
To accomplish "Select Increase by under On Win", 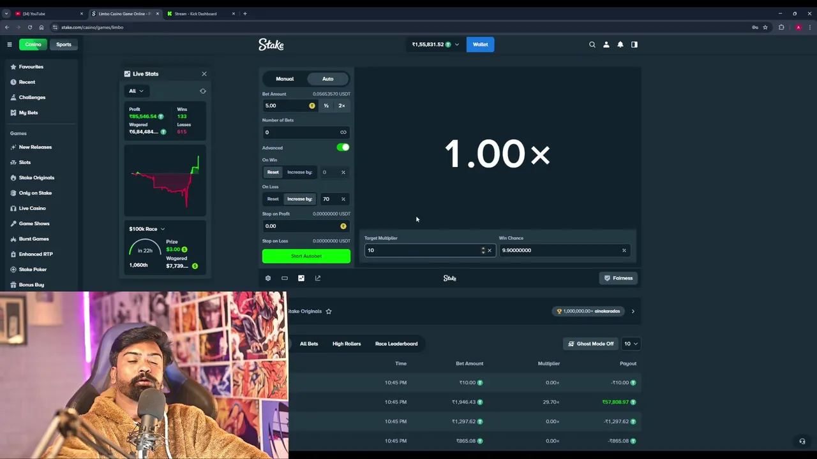I will (x=299, y=172).
